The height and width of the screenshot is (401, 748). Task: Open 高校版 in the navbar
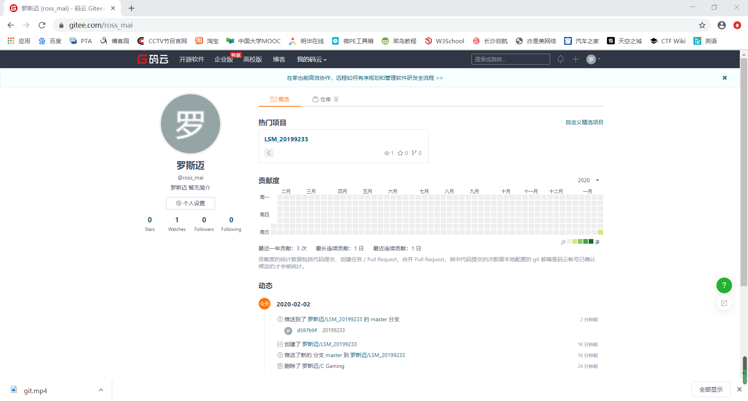click(x=252, y=59)
